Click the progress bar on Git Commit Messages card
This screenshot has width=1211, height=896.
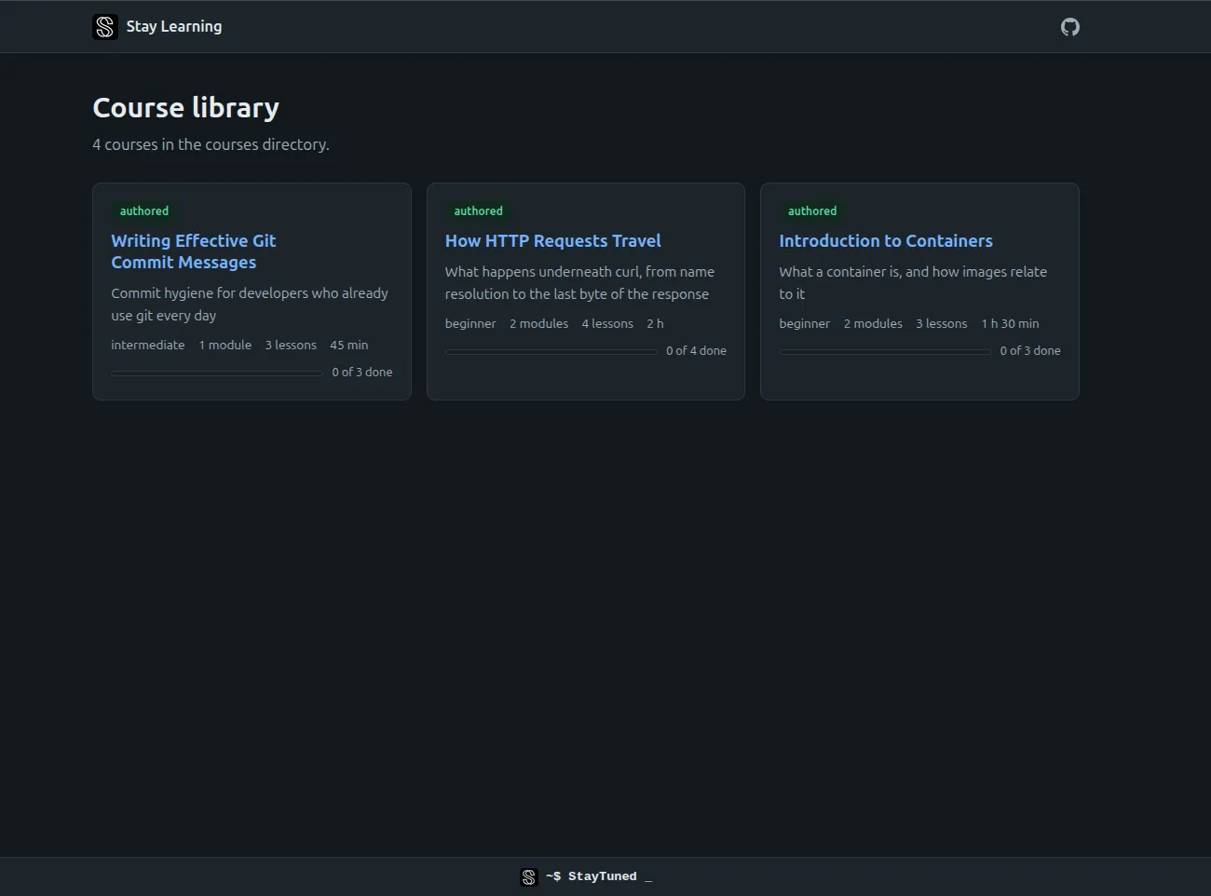(x=217, y=373)
